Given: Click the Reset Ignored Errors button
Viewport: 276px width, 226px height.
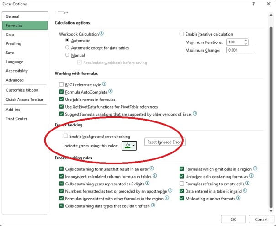Looking at the screenshot, I should [x=165, y=142].
